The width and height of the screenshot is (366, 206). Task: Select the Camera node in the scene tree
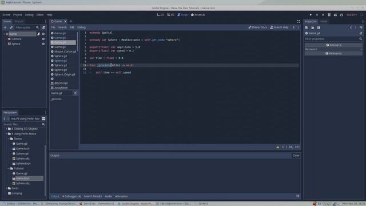[x=17, y=39]
